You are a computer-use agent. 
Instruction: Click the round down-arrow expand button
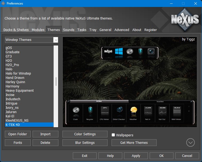[191, 142]
